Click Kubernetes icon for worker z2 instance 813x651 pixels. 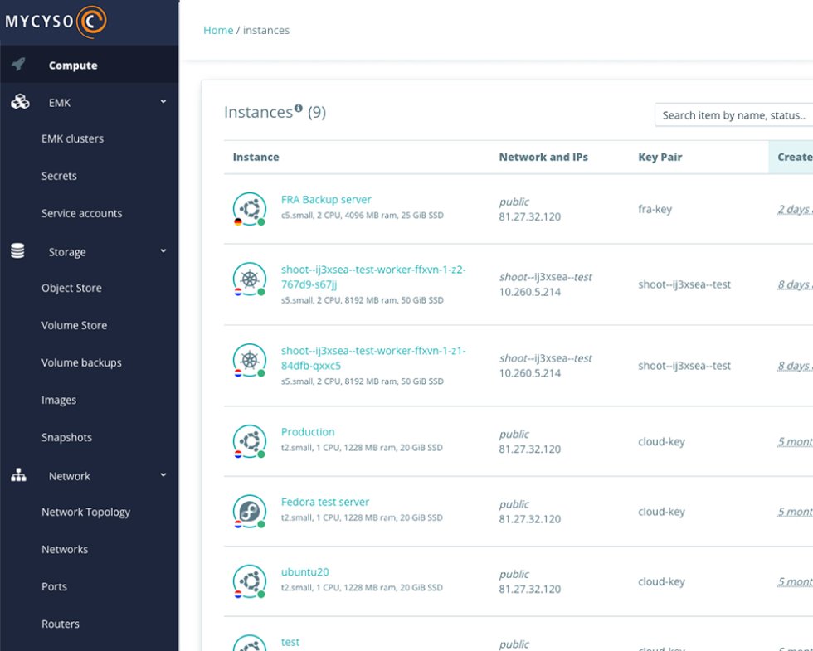click(x=250, y=279)
